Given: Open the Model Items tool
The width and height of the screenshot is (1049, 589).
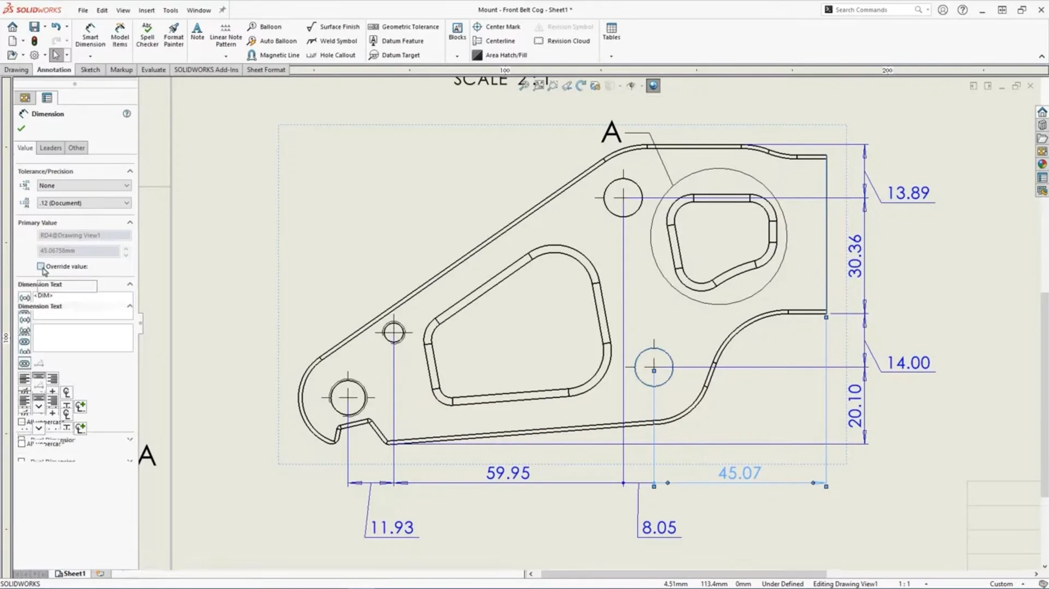Looking at the screenshot, I should 120,35.
